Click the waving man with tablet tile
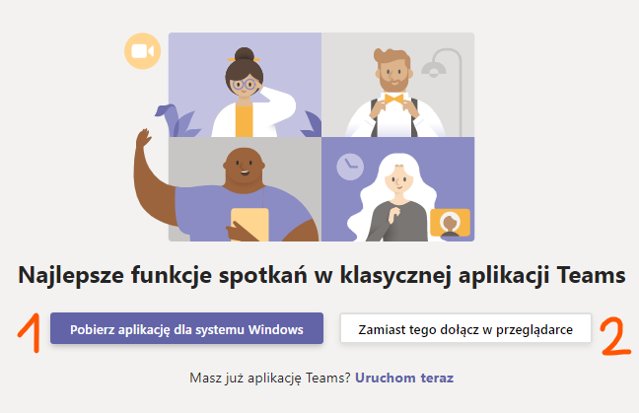This screenshot has width=639, height=413. coord(245,189)
